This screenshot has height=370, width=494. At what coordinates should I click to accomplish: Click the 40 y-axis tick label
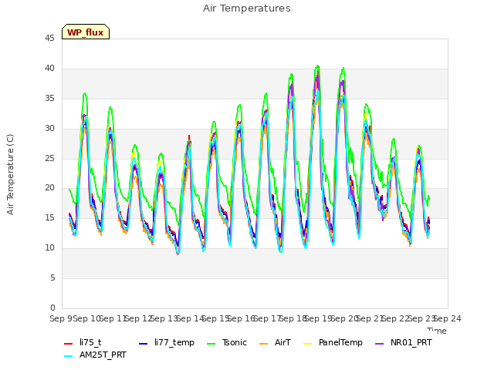(x=49, y=68)
